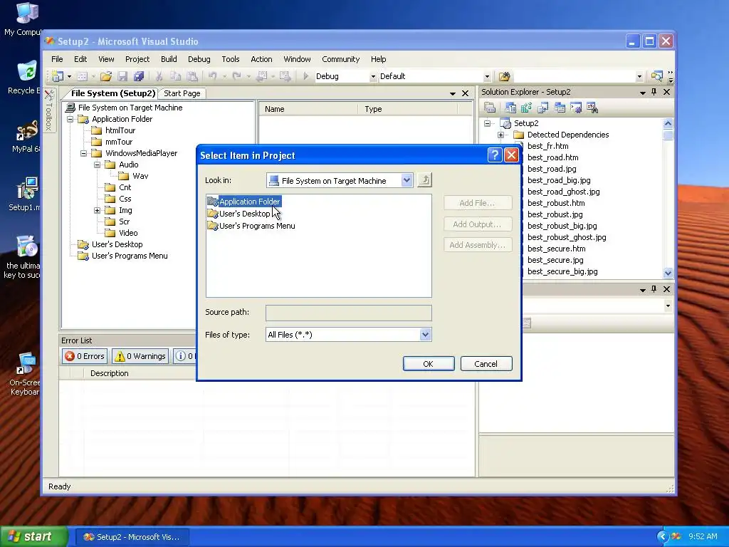Image resolution: width=729 pixels, height=547 pixels.
Task: Open the Action menu
Action: pos(261,59)
